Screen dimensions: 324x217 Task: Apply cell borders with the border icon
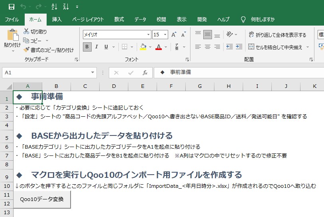124,47
